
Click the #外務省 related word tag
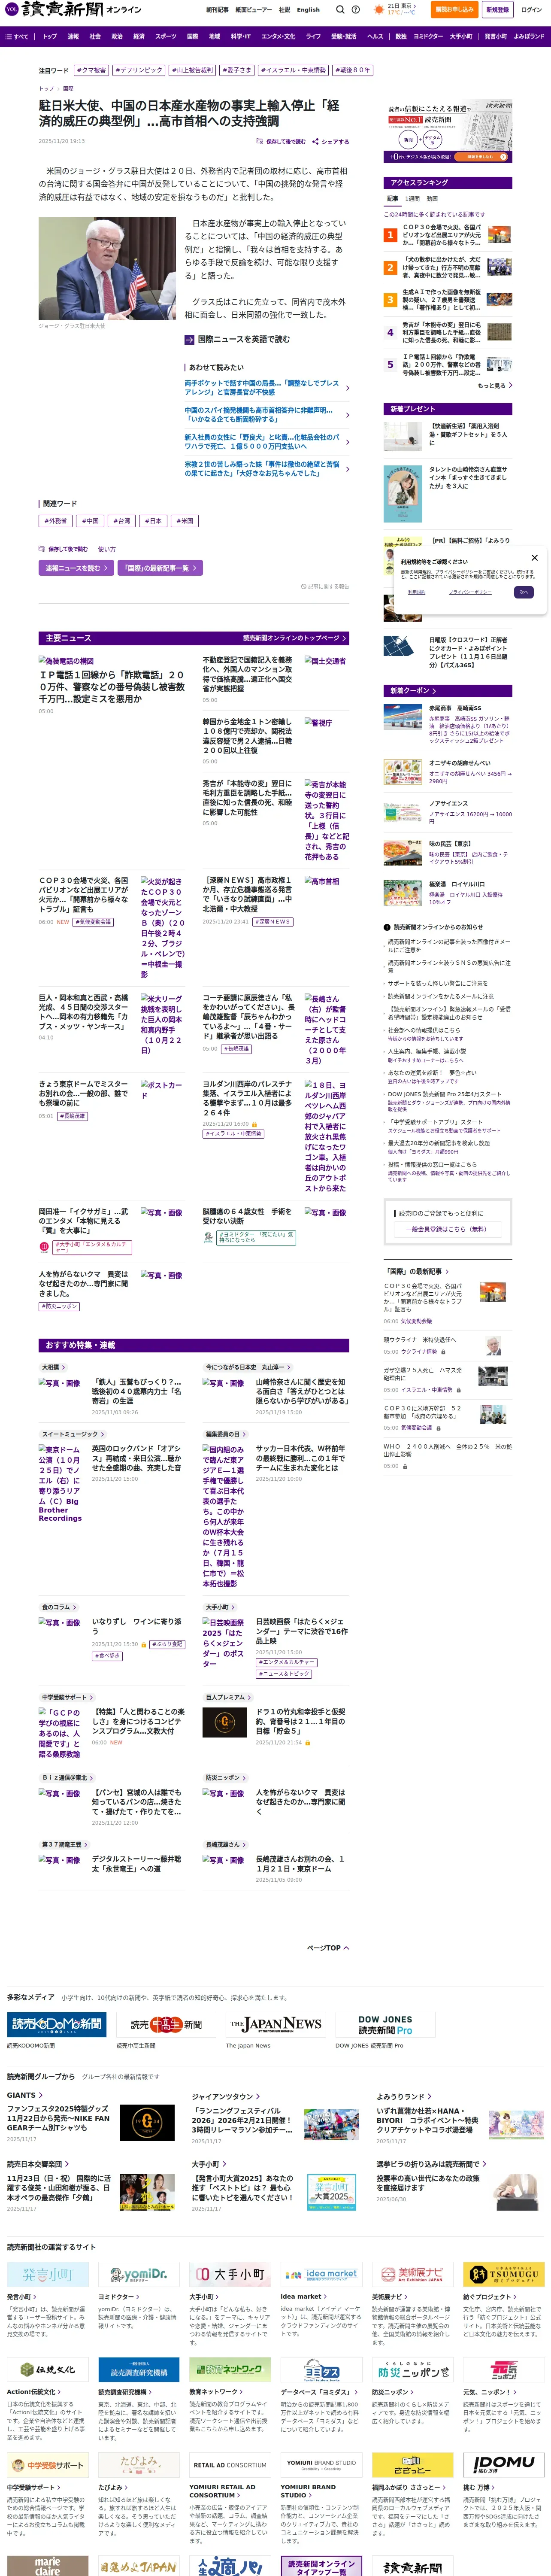pos(56,521)
